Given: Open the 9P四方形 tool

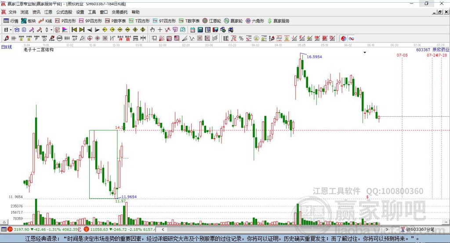Looking at the screenshot, I should [91, 21].
